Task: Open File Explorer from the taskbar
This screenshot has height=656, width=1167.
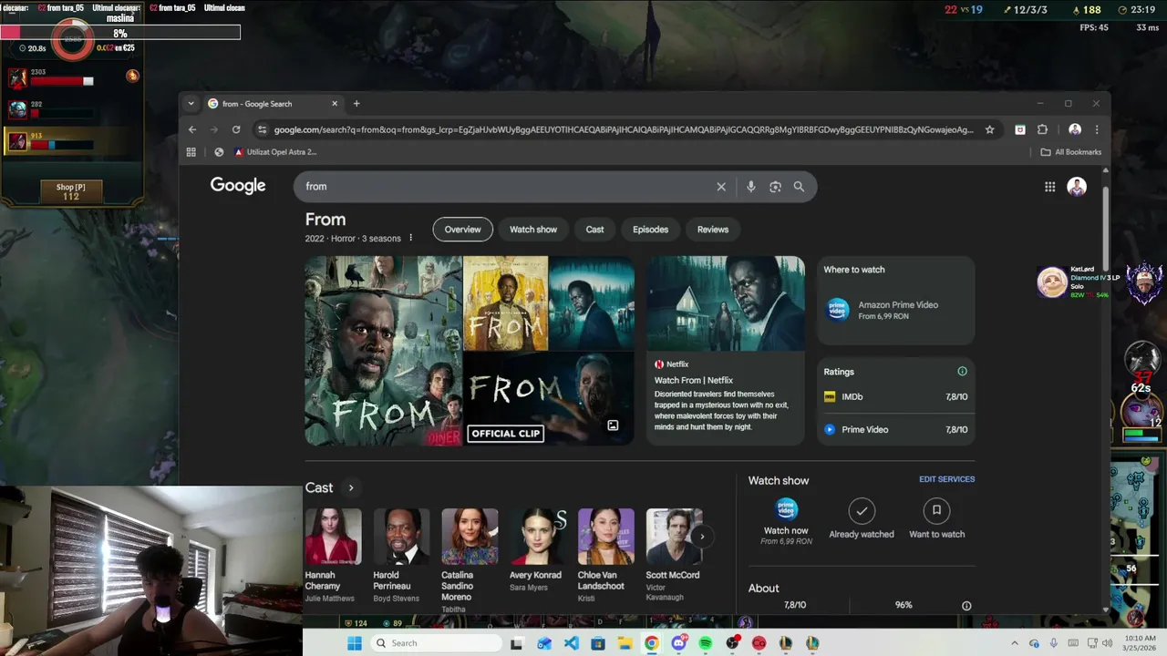Action: tap(625, 643)
